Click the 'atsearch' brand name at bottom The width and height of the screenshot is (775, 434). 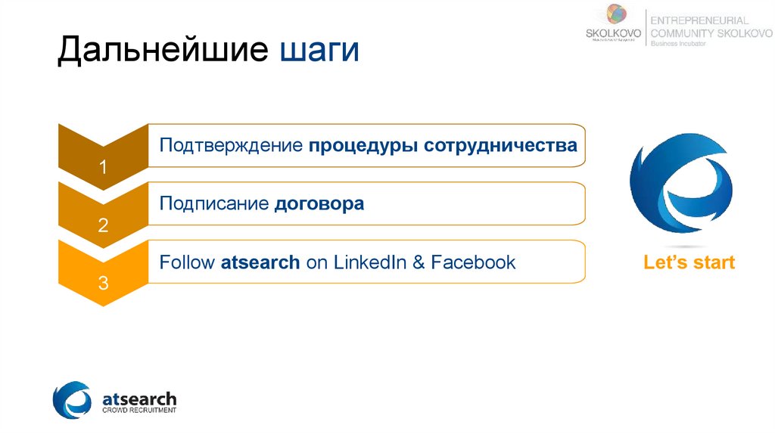pos(139,398)
